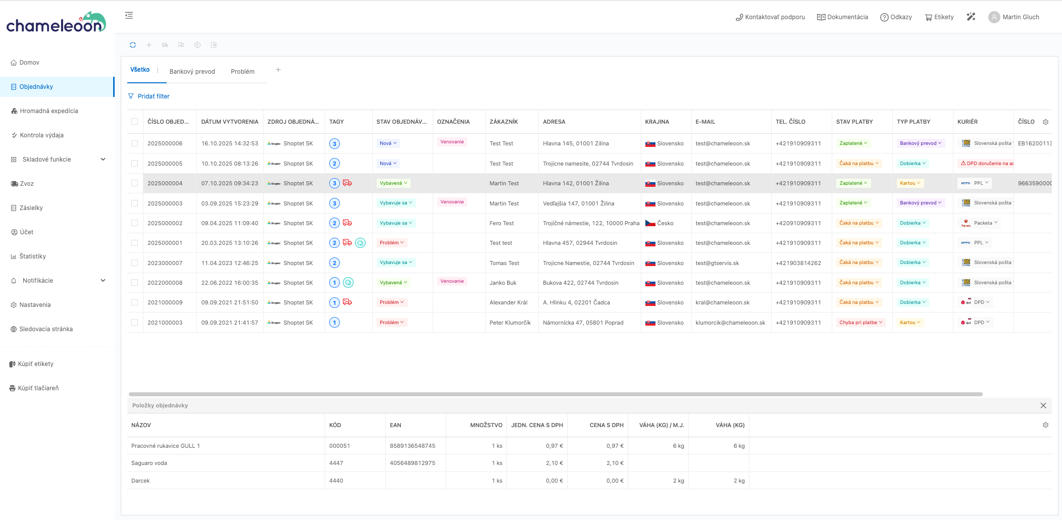The width and height of the screenshot is (1062, 520).
Task: Select all orders with header checkbox
Action: click(135, 122)
